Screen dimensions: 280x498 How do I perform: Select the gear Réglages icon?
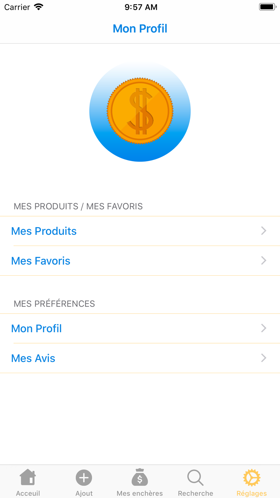(251, 478)
